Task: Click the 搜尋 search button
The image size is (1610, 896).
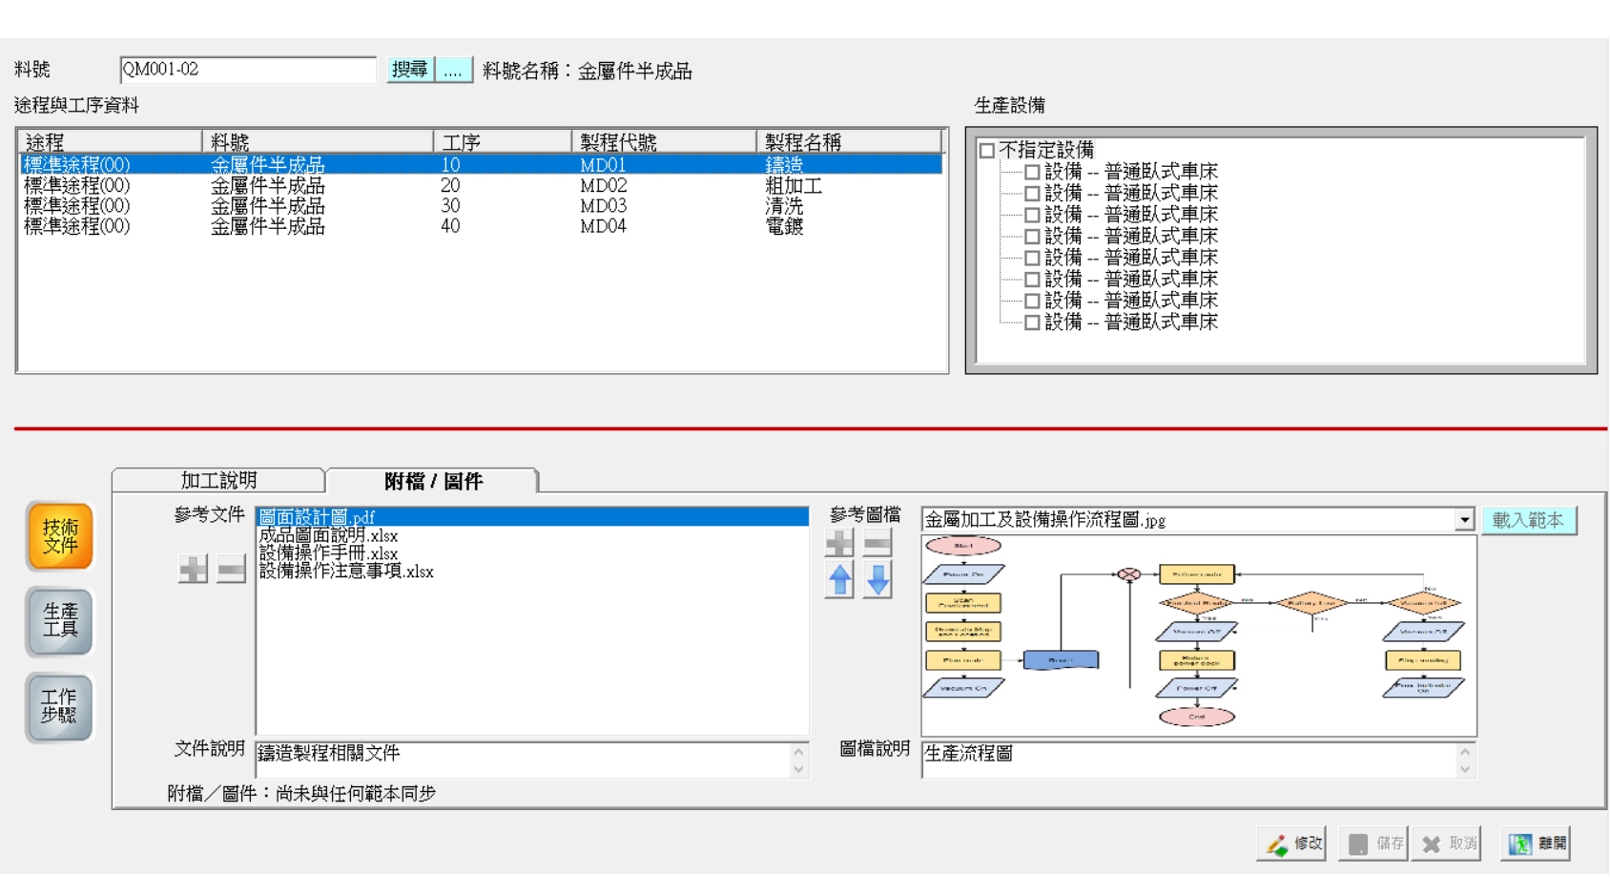Action: pos(410,70)
